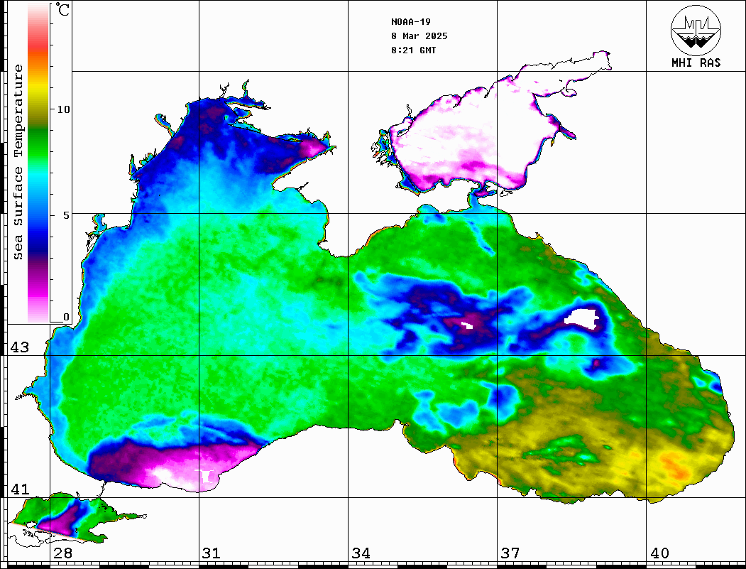Screen dimensions: 746x569
Task: Click the 'Sea Surface Temperature' legend title
Action: point(18,162)
